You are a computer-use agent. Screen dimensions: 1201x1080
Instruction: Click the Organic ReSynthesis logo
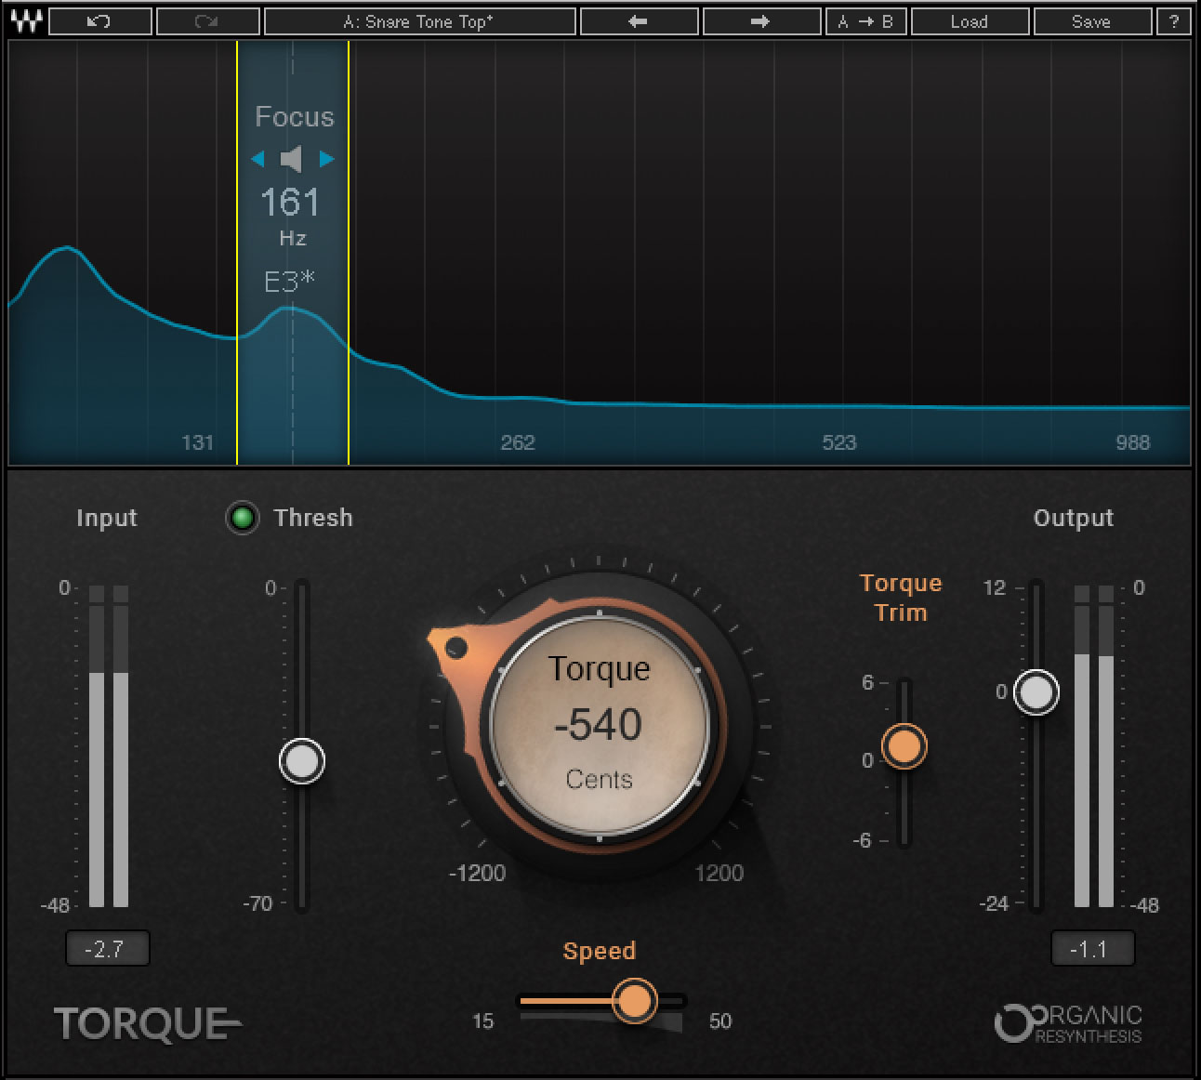(1068, 1023)
